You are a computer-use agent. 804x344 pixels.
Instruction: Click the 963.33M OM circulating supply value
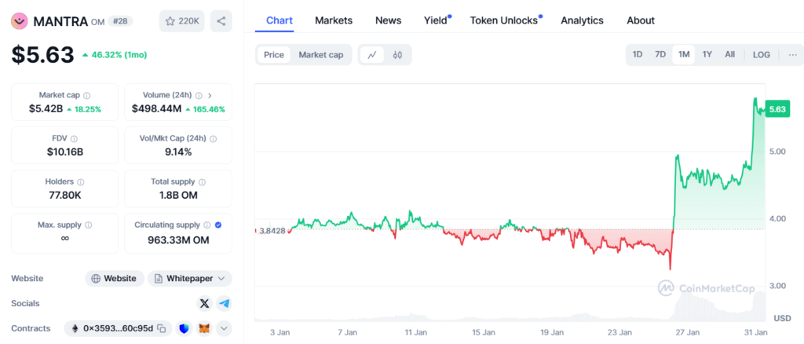pyautogui.click(x=178, y=240)
